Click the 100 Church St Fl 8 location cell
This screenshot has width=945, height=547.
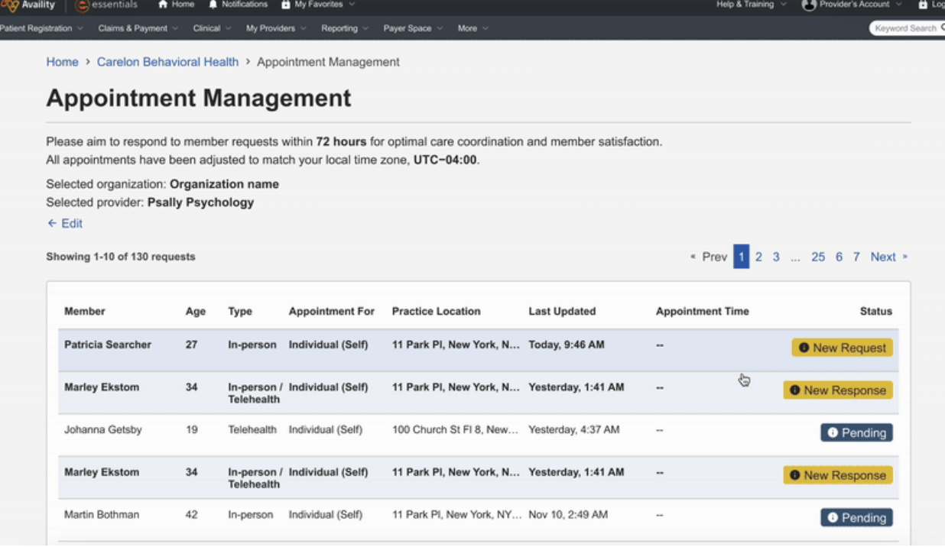pyautogui.click(x=456, y=429)
